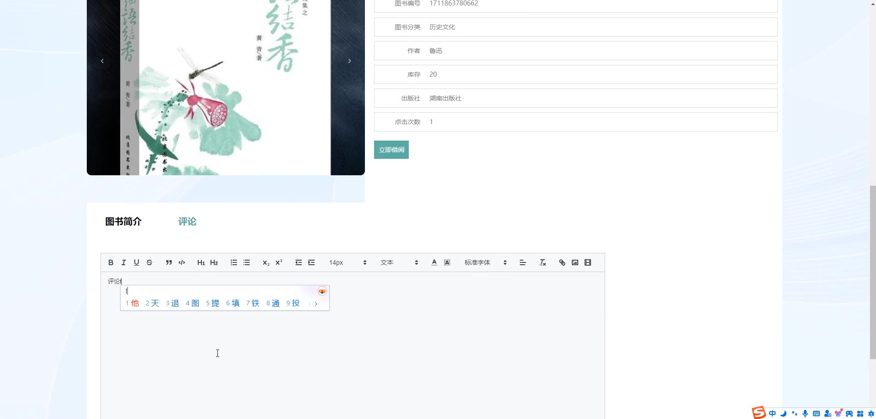This screenshot has height=419, width=876.
Task: Insert a video into the comment
Action: (x=588, y=262)
